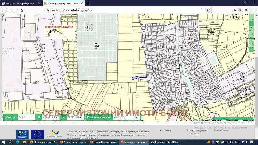Click the browser Back arrow button
Screen dimensions: 258x145
click(4, 10)
